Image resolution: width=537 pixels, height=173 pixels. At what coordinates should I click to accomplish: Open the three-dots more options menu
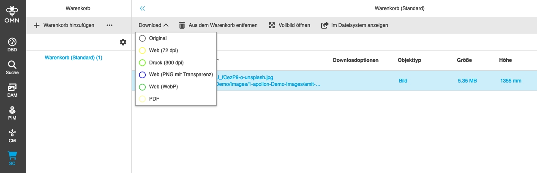pyautogui.click(x=109, y=25)
